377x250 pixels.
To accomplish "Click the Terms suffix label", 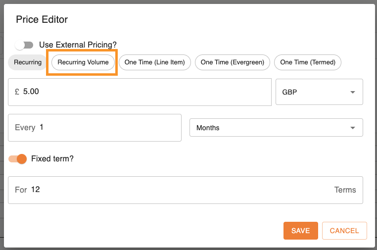I will coord(345,190).
